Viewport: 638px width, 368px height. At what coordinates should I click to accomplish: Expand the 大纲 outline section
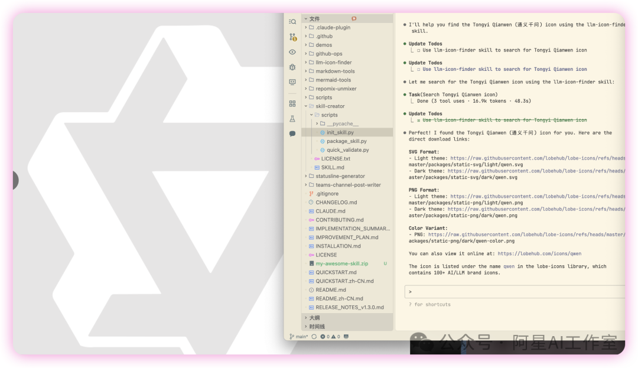tap(306, 318)
